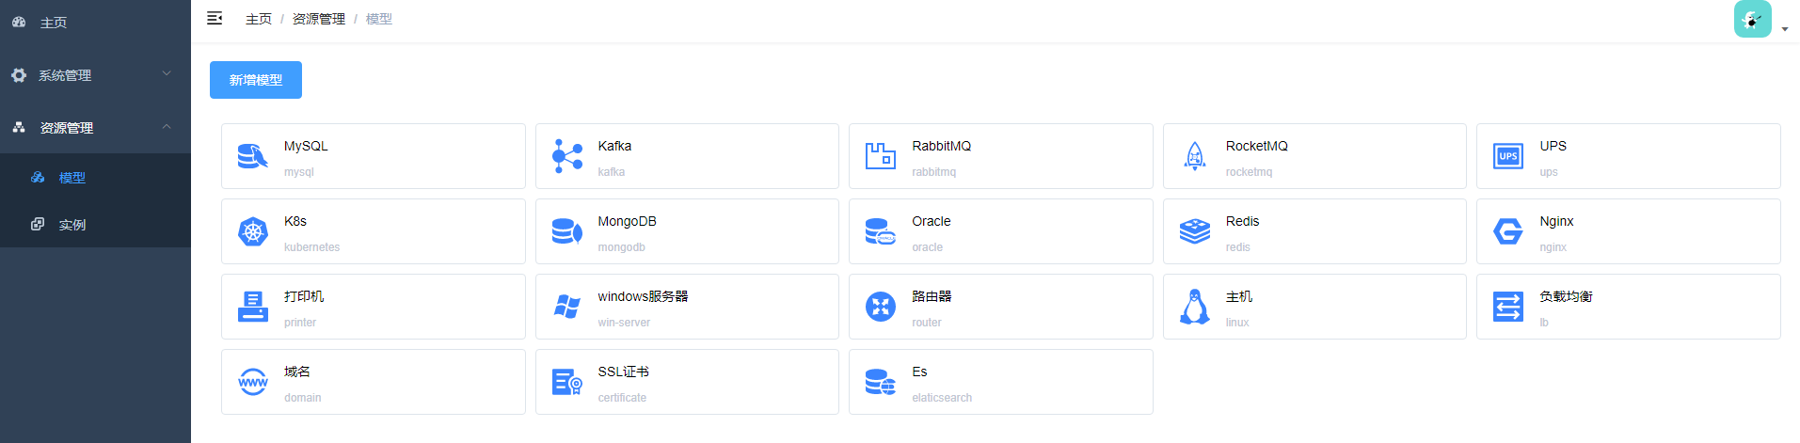Screen dimensions: 1800x443
Task: Open the user avatar dropdown arrow
Action: point(1785,29)
